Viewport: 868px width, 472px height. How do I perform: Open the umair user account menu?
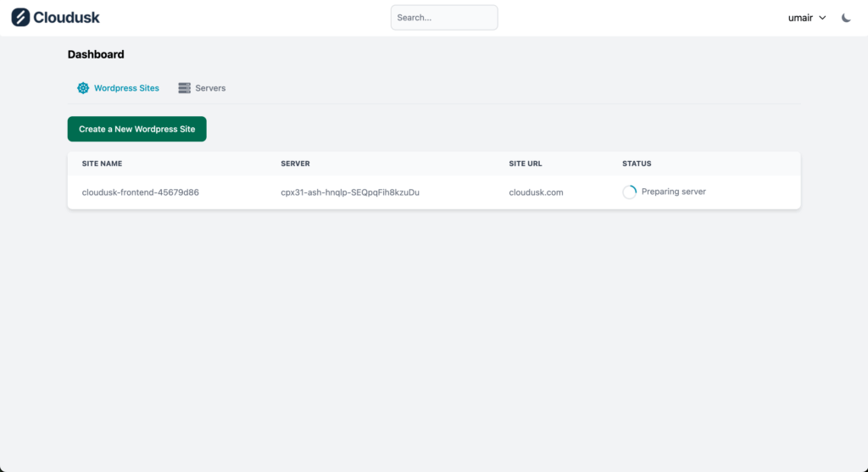coord(800,18)
